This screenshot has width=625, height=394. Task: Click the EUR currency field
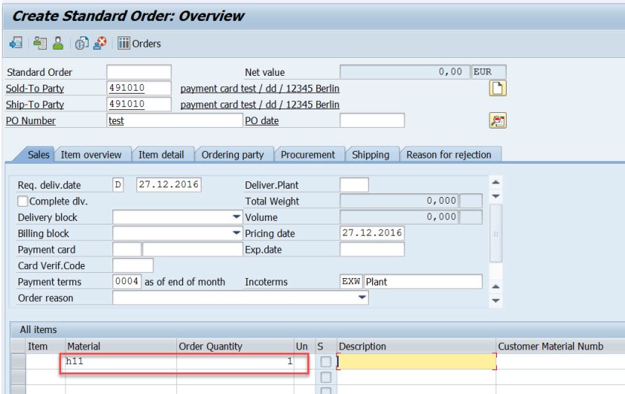[x=489, y=72]
